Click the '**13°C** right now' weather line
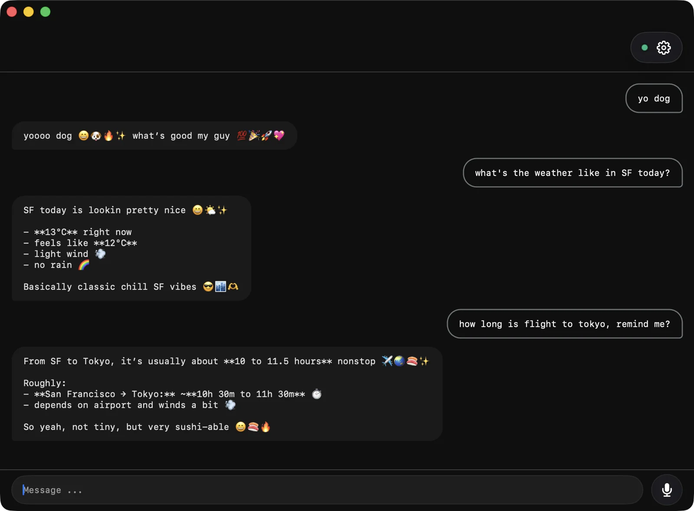The width and height of the screenshot is (694, 511). tap(78, 232)
